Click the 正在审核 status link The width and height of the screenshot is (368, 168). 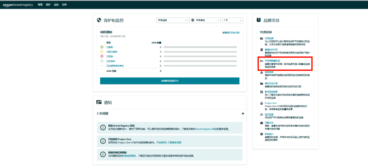110,61
